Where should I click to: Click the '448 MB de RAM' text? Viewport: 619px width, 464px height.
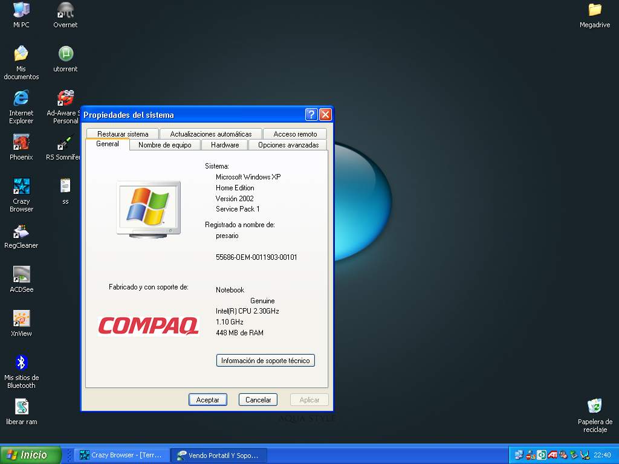pos(239,333)
